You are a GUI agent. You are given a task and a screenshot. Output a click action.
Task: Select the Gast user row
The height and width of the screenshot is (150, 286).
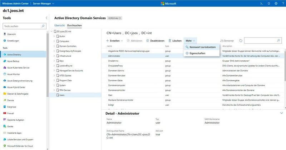pos(193,95)
